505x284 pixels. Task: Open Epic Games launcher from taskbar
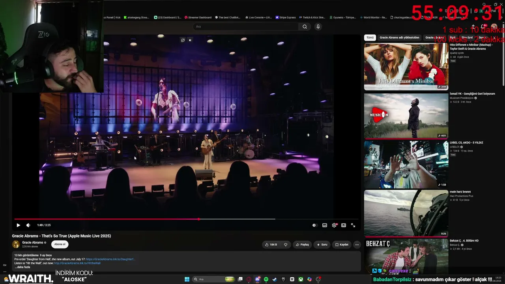(283, 279)
